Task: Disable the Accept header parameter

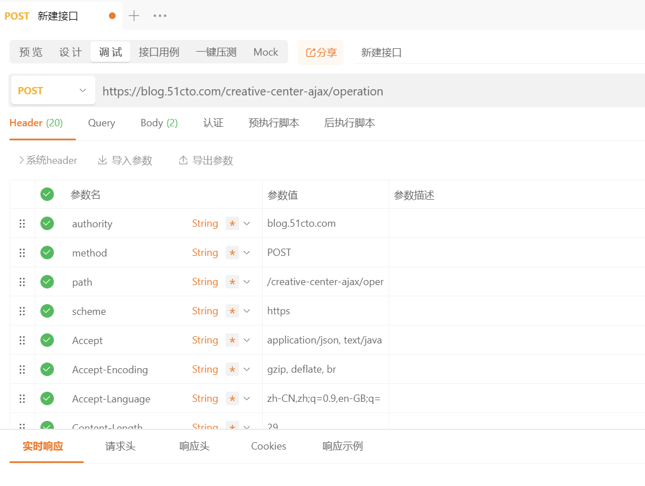Action: click(47, 340)
